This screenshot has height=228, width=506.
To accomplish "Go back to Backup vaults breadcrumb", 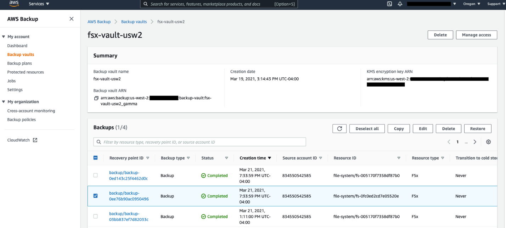I will click(x=134, y=21).
